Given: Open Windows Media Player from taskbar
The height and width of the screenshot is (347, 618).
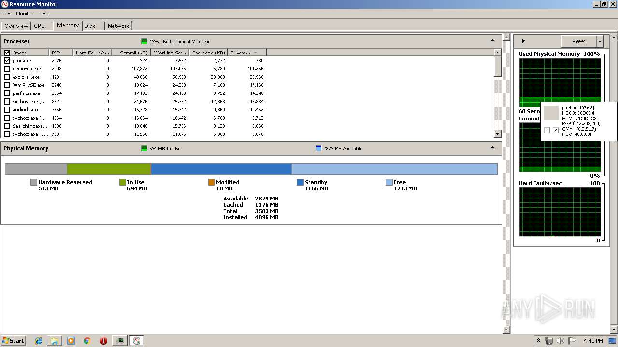Looking at the screenshot, I should tap(71, 341).
